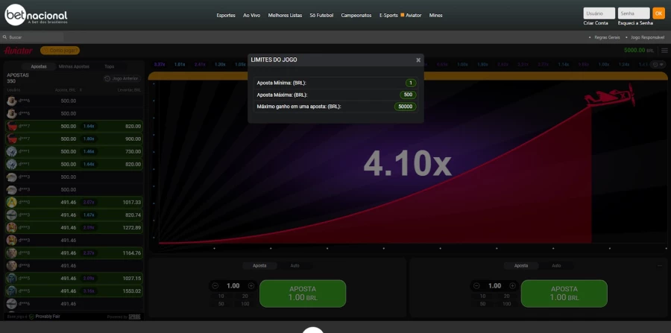Close the Limites do Jogo dialog
Viewport: 671px width, 333px height.
(418, 60)
